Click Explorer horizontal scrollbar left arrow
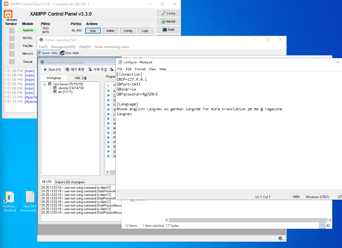The height and width of the screenshot is (248, 342). pyautogui.click(x=167, y=220)
